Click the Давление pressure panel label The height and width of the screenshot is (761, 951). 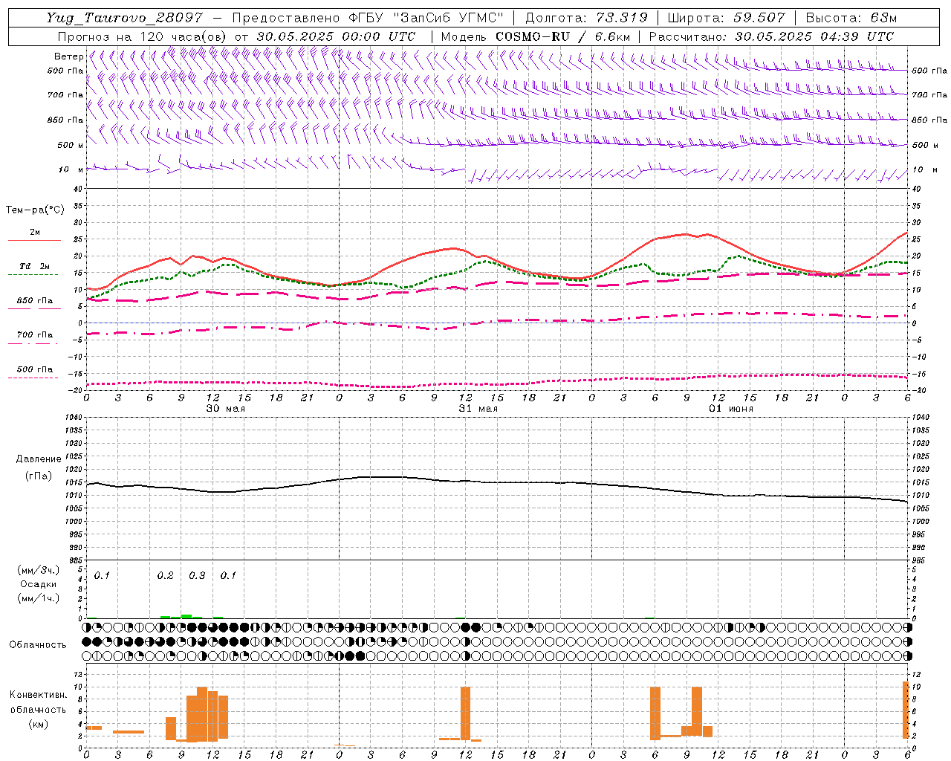point(39,459)
